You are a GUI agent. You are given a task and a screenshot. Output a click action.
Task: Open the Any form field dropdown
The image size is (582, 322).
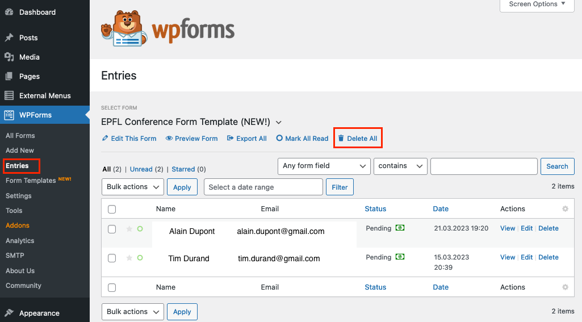point(324,166)
